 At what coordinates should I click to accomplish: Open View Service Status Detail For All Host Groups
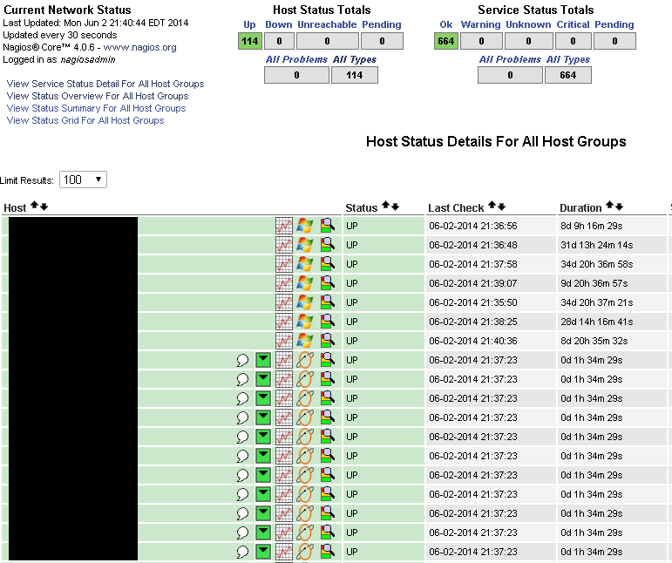pos(105,84)
